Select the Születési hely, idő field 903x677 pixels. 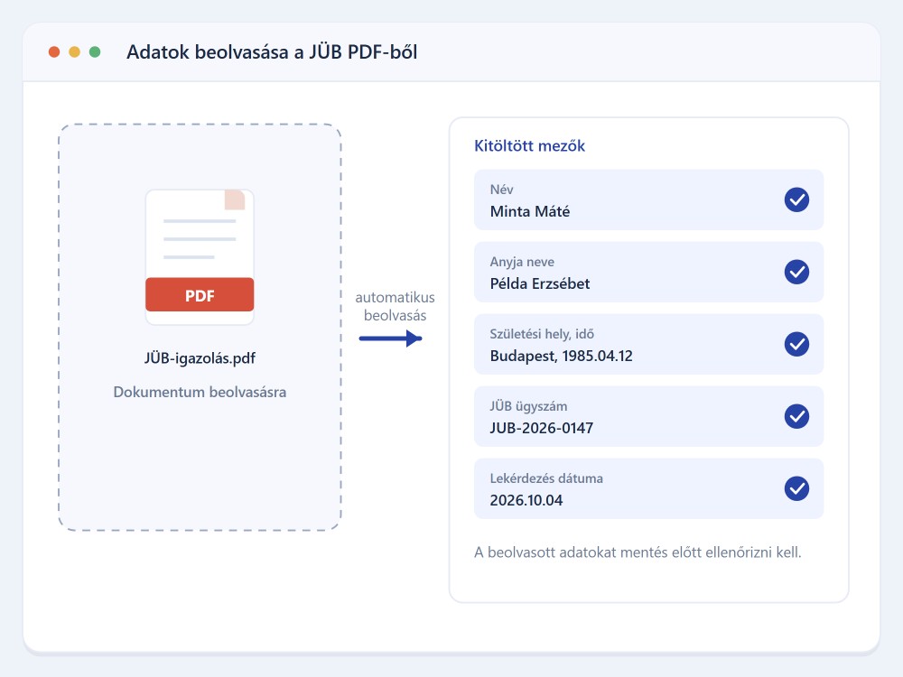pos(648,344)
